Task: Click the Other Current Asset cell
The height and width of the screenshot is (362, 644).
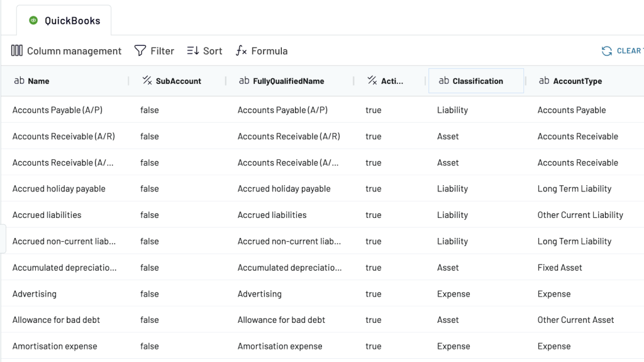Action: [x=576, y=320]
